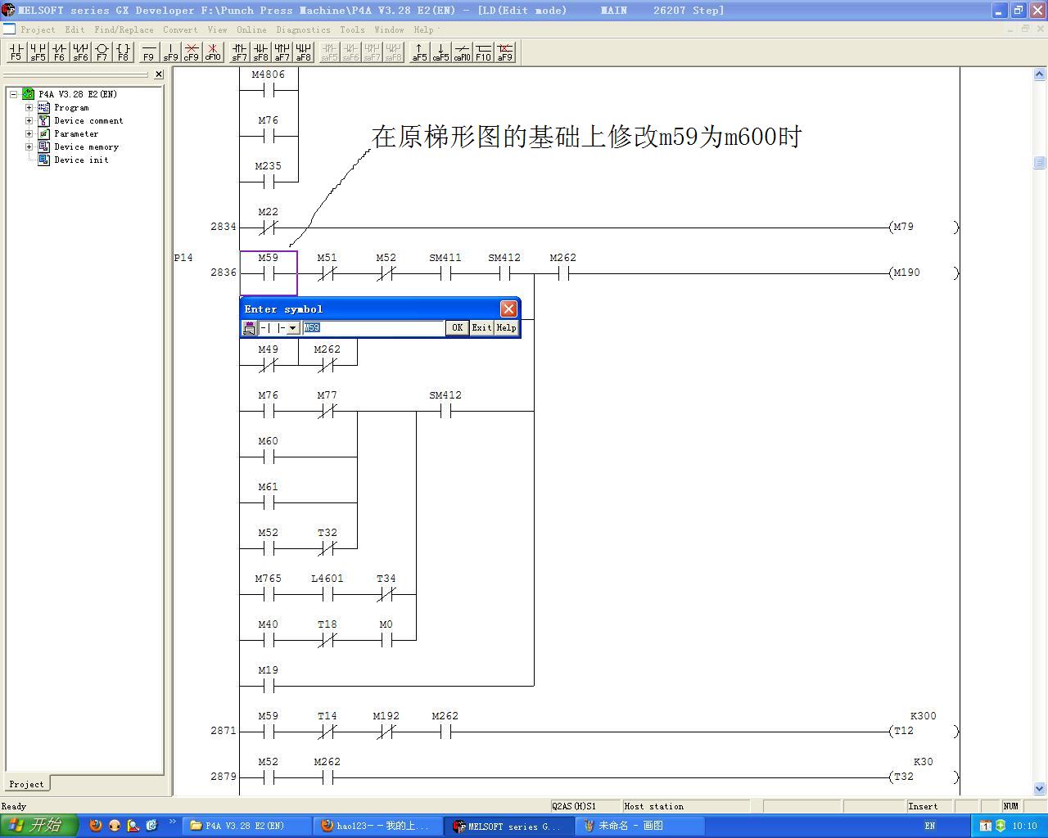Open the Online menu
This screenshot has width=1048, height=838.
(x=251, y=29)
